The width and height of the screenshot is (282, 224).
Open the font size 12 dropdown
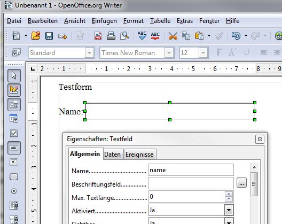tap(203, 53)
